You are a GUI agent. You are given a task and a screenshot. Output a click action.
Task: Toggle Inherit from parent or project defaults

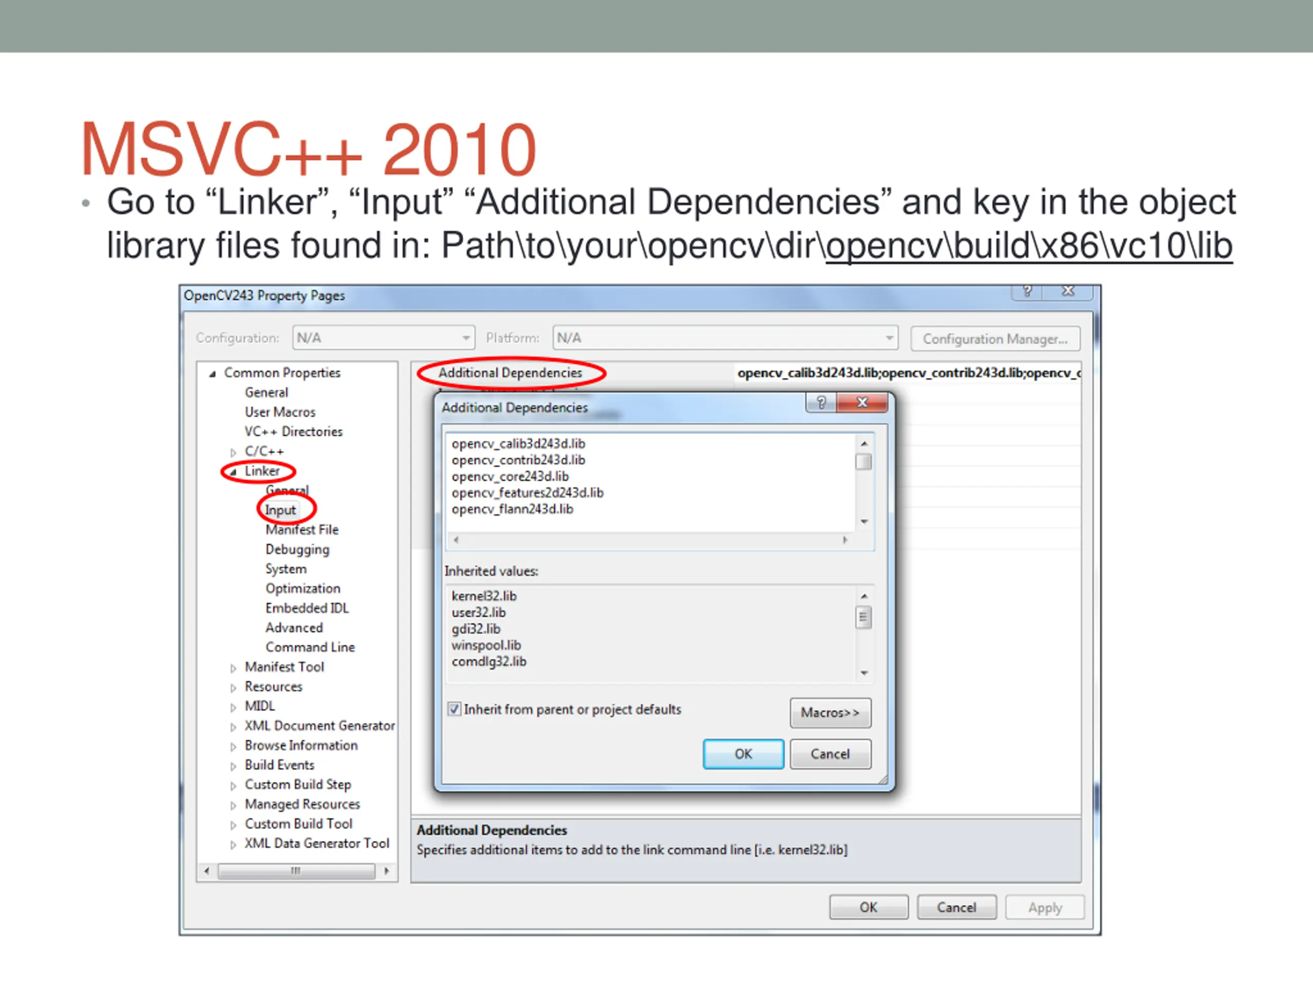454,709
